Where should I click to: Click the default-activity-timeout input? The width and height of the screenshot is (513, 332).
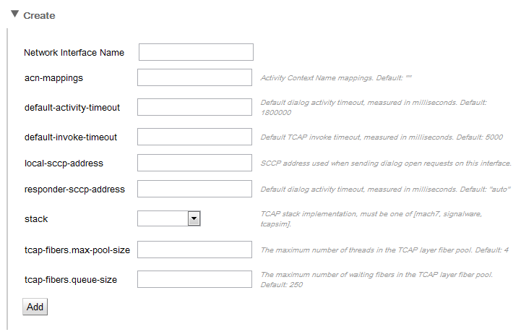click(x=194, y=108)
